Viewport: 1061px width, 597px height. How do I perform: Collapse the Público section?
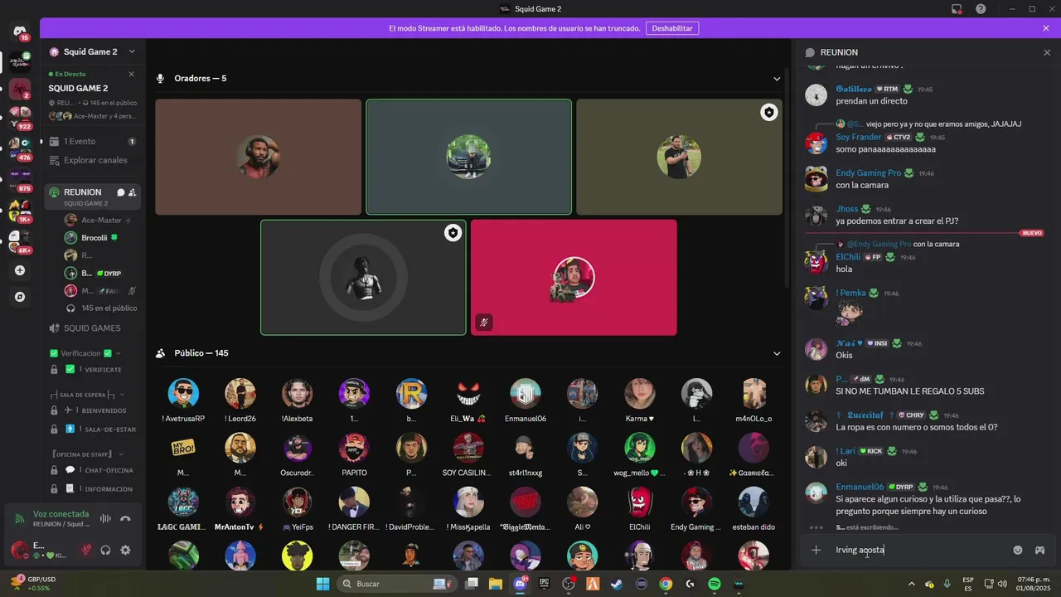(x=777, y=353)
